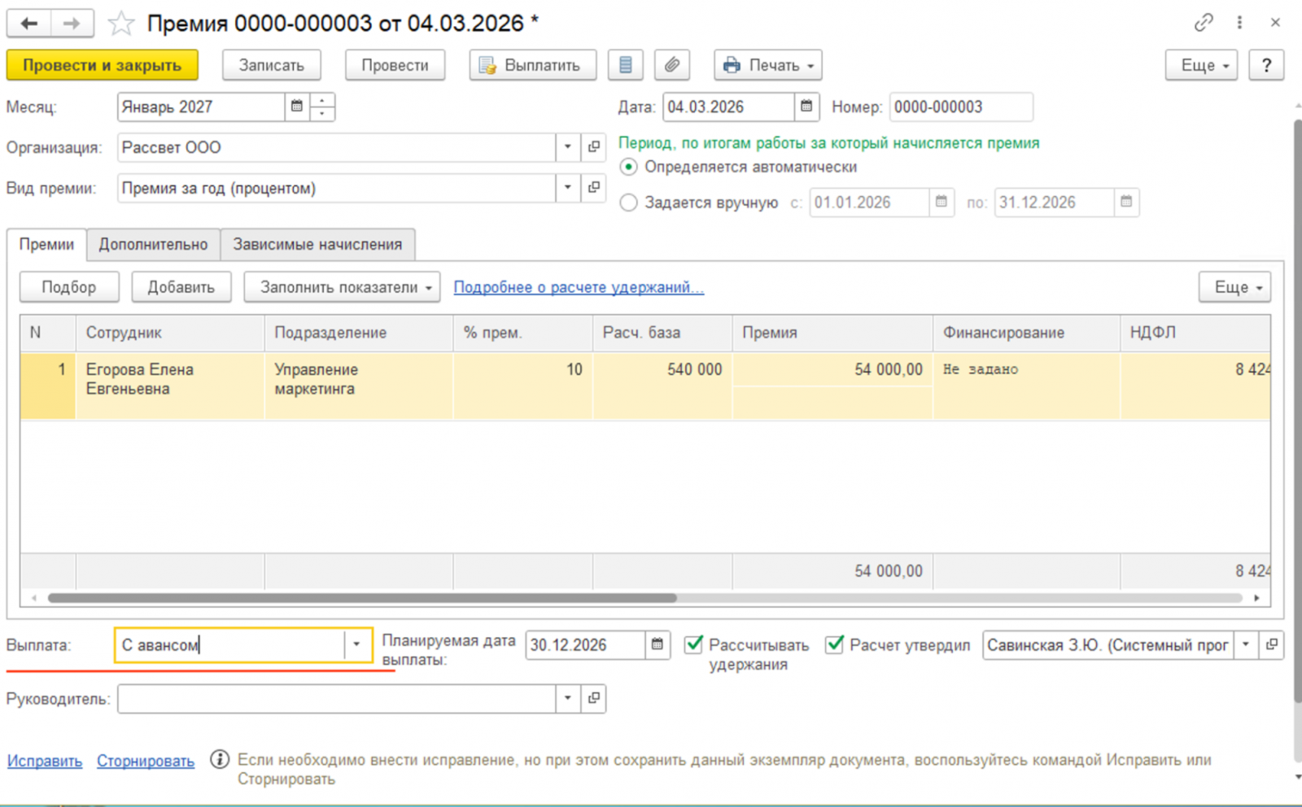1302x807 pixels.
Task: Open Зависимые начисления tab
Action: point(317,245)
